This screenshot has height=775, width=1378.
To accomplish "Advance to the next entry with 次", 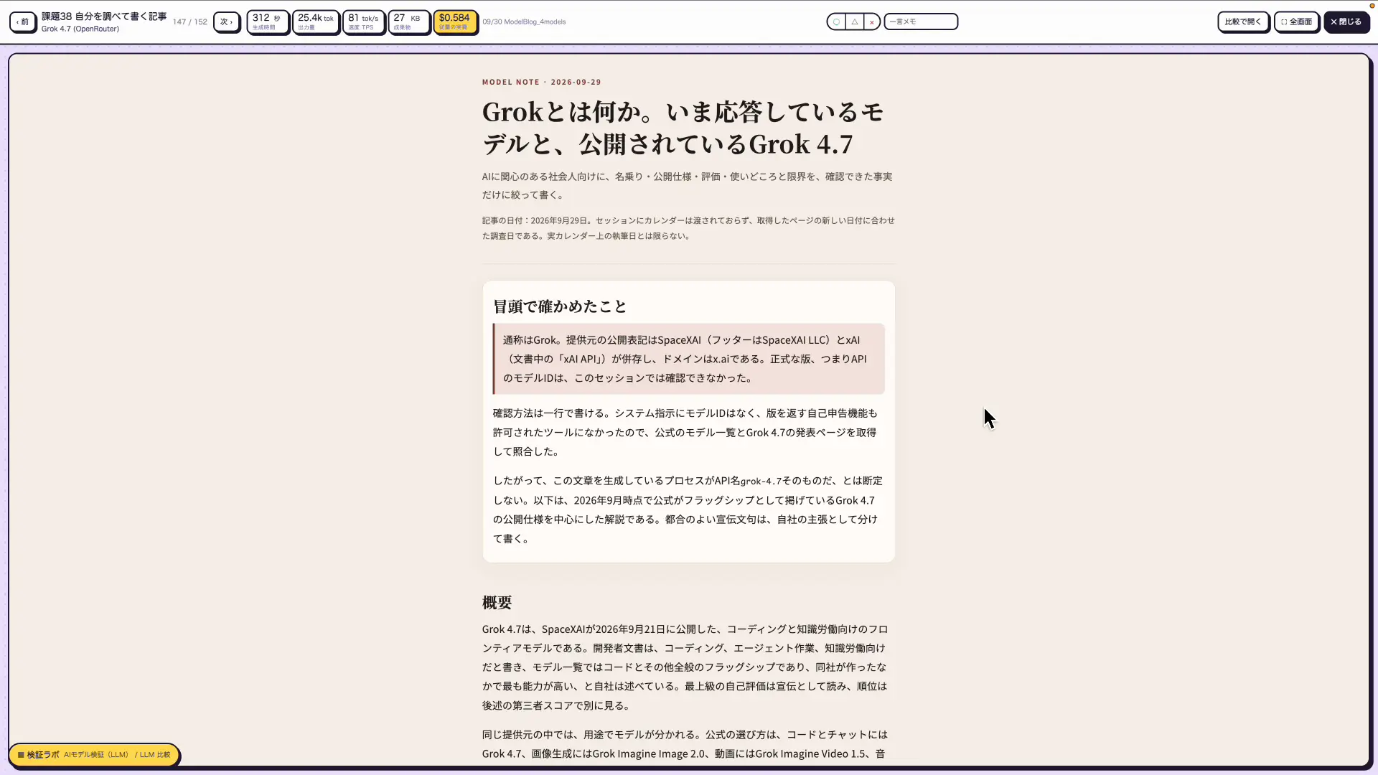I will (x=226, y=22).
